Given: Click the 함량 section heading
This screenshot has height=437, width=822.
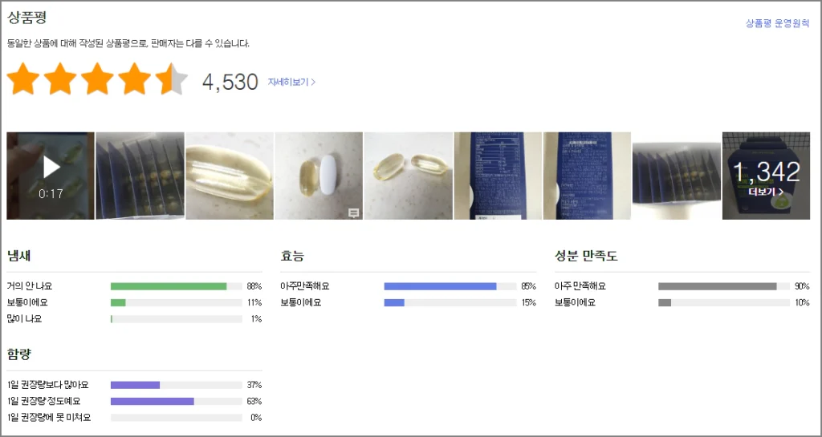Looking at the screenshot, I should [19, 354].
